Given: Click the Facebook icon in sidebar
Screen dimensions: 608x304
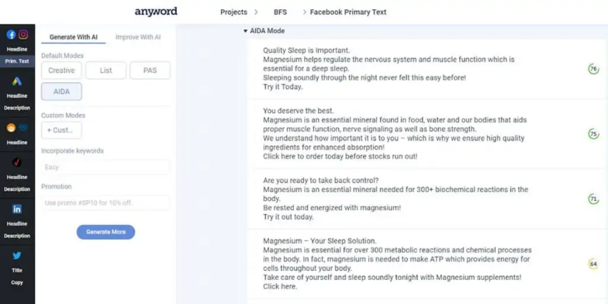Looking at the screenshot, I should (11, 35).
